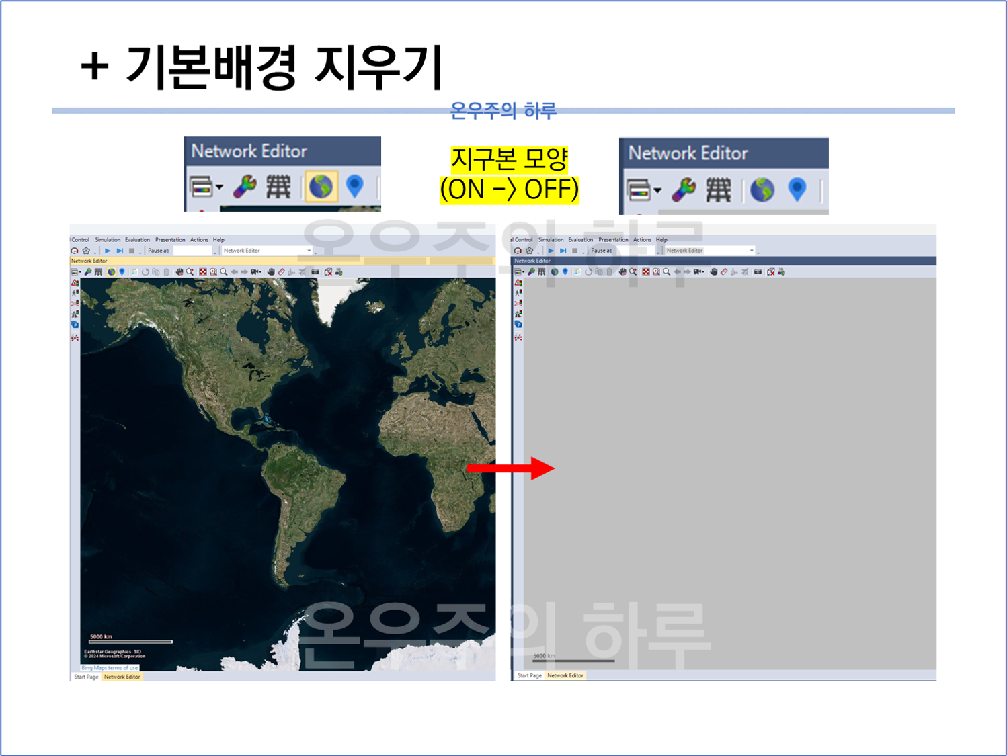Click the Pause at field in the left map window
Image resolution: width=1007 pixels, height=756 pixels.
[x=193, y=251]
